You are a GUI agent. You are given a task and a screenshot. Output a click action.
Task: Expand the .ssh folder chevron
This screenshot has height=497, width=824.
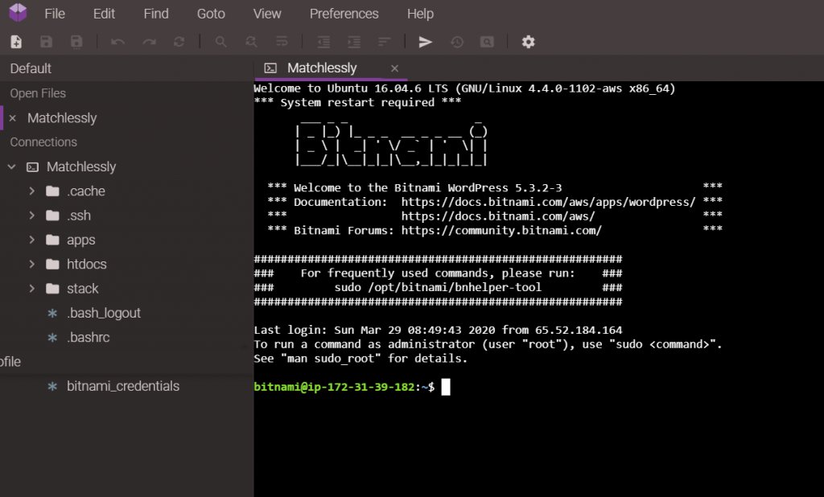32,216
